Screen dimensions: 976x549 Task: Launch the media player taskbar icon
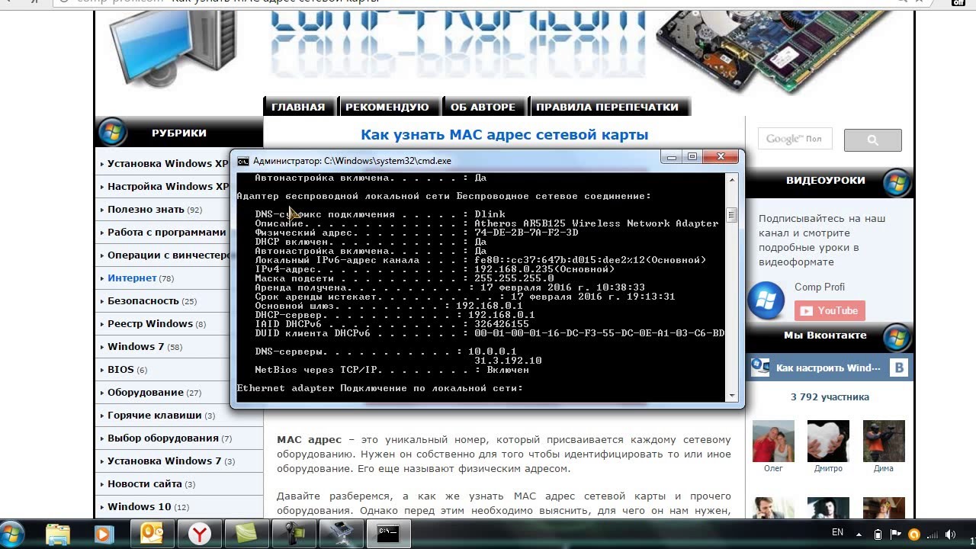[104, 535]
